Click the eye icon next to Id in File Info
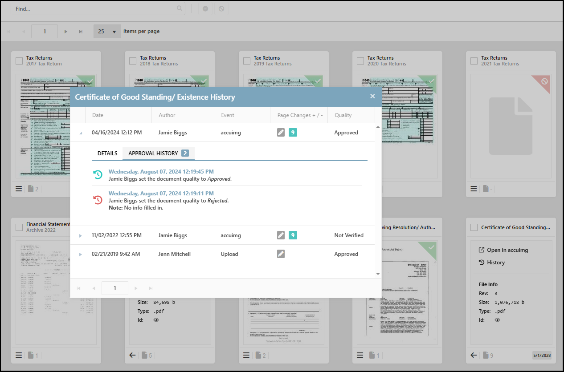 point(497,320)
